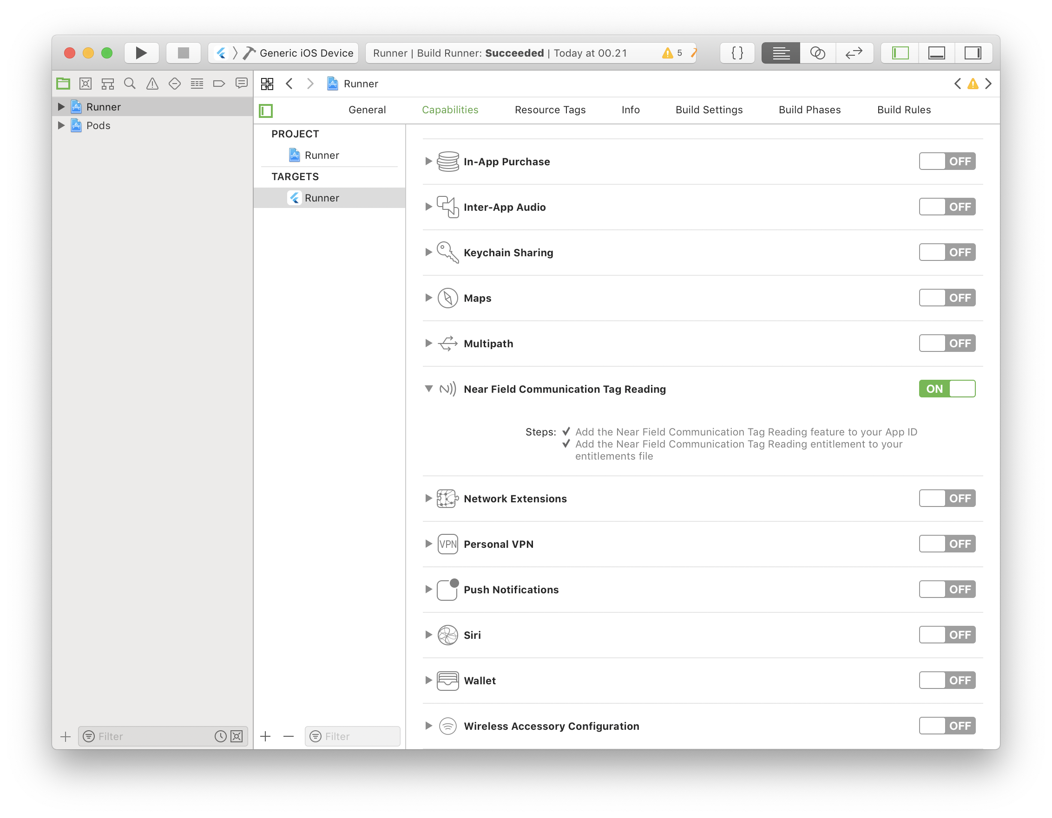
Task: Toggle the right utilities panel
Action: click(x=973, y=53)
